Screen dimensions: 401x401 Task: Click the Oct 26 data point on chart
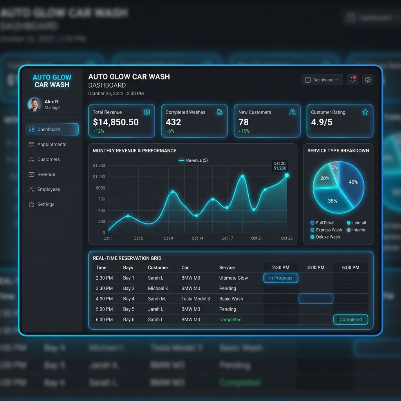(287, 175)
